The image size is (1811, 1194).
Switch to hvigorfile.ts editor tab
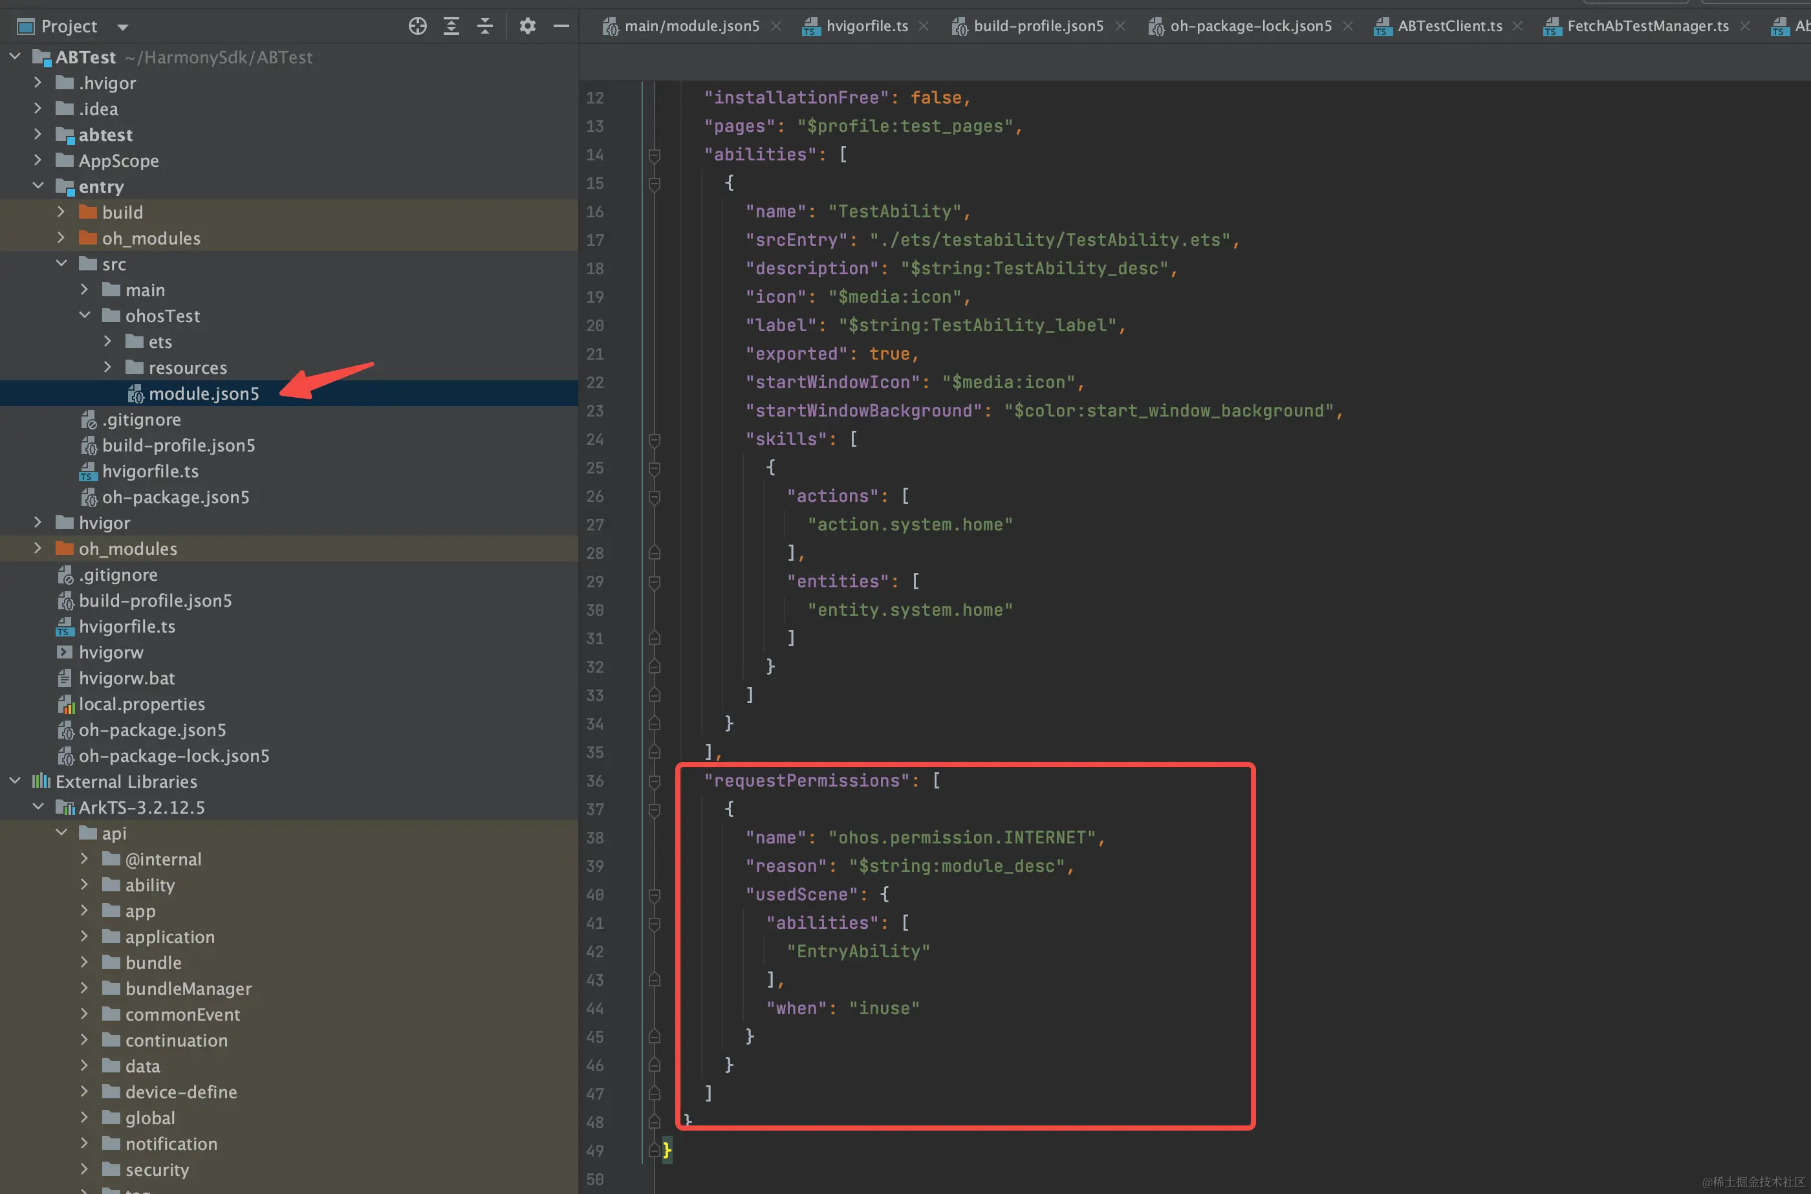click(x=866, y=26)
